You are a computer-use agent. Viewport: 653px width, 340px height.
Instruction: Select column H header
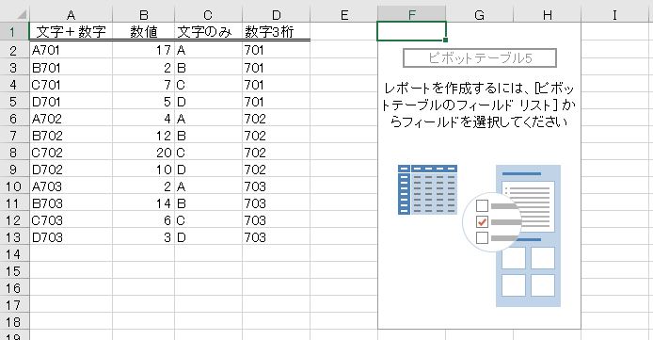(x=548, y=15)
